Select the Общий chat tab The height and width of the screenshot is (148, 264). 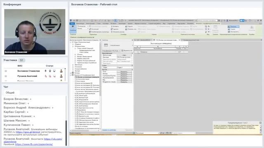10,92
